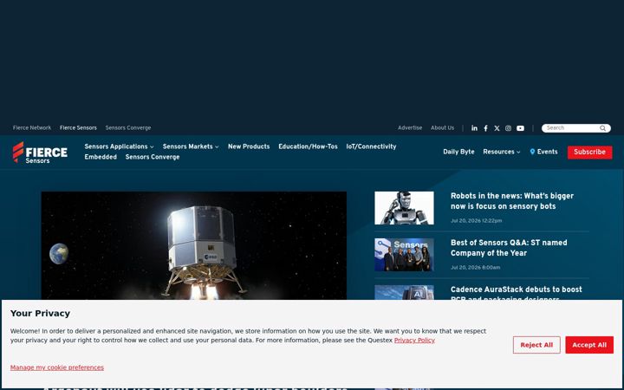Screen dimensions: 624x390
Task: Open the Daily Byte link
Action: pyautogui.click(x=458, y=152)
